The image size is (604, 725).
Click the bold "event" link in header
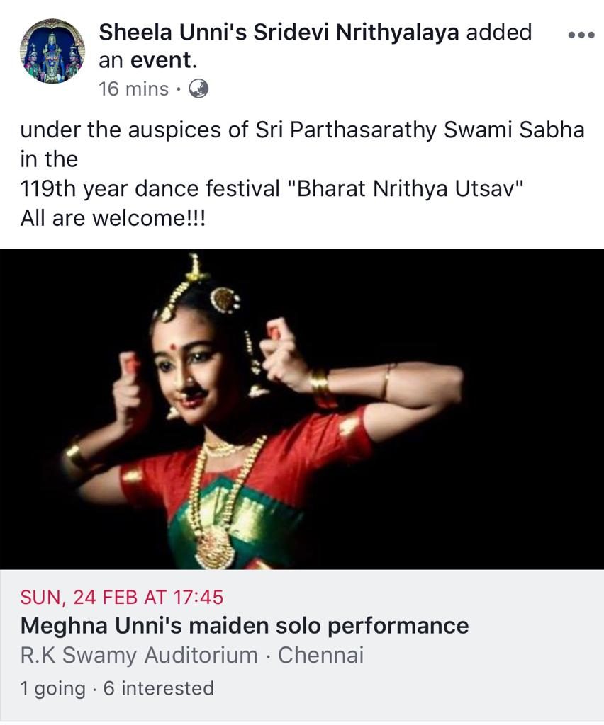coord(162,61)
